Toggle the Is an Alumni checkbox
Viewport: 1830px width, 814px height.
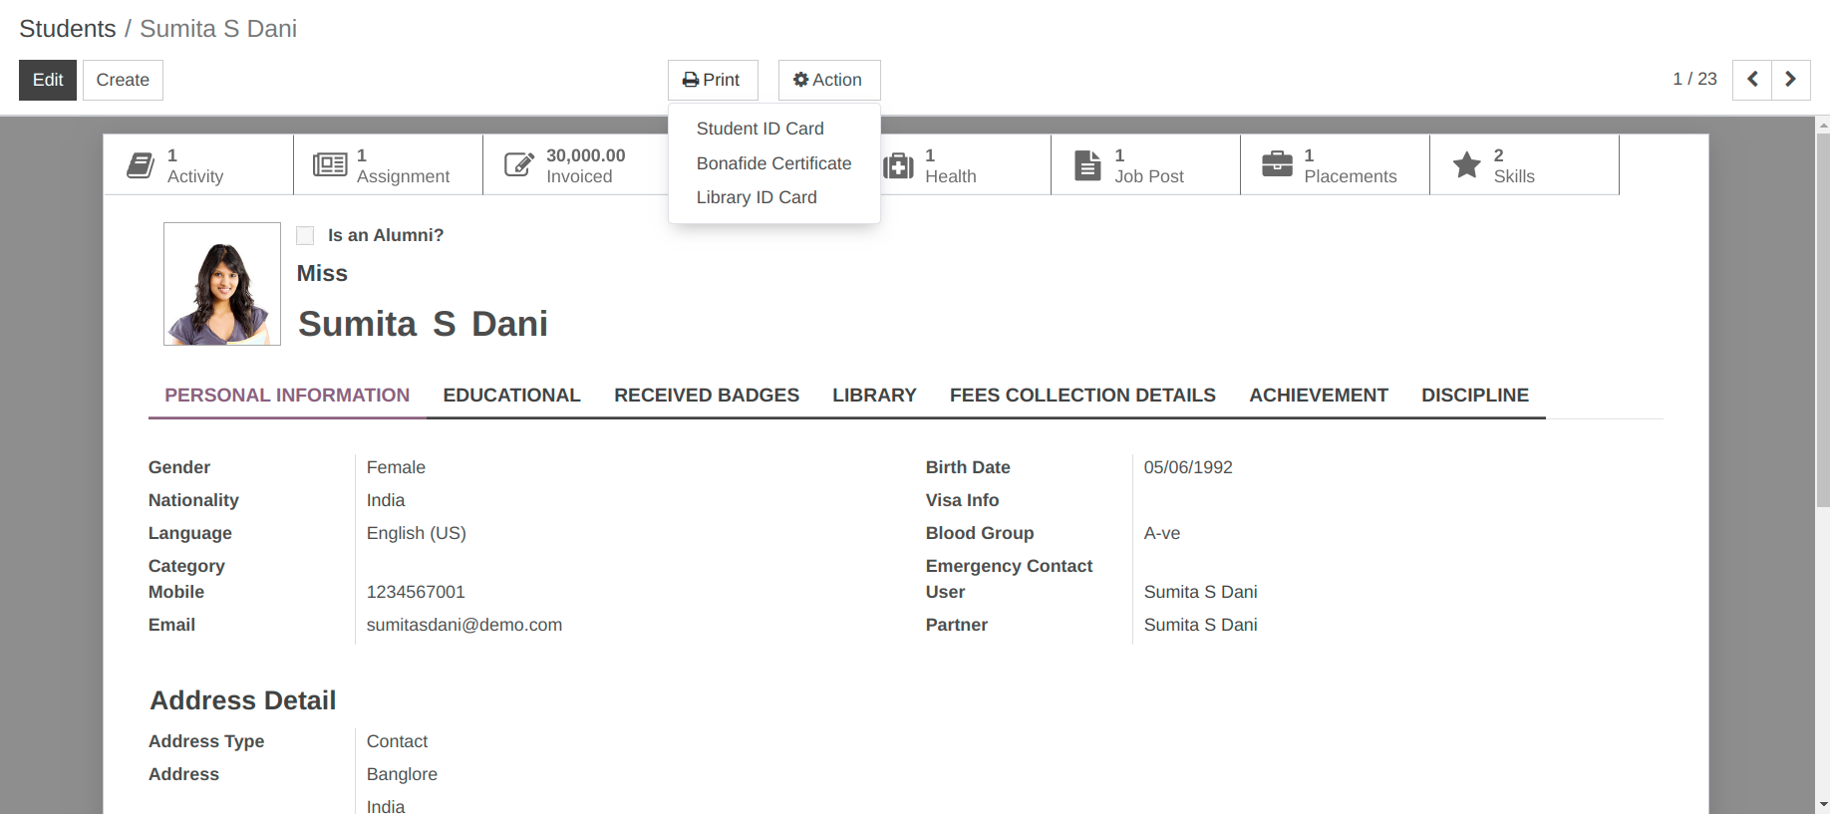pos(306,236)
